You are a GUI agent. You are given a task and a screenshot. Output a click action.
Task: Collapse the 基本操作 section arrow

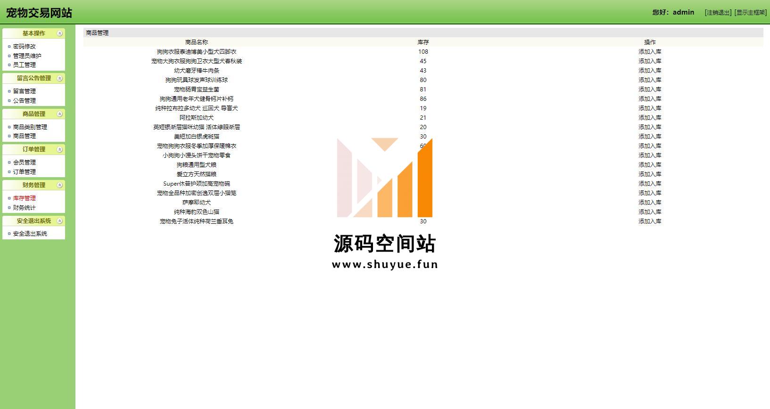[x=60, y=33]
